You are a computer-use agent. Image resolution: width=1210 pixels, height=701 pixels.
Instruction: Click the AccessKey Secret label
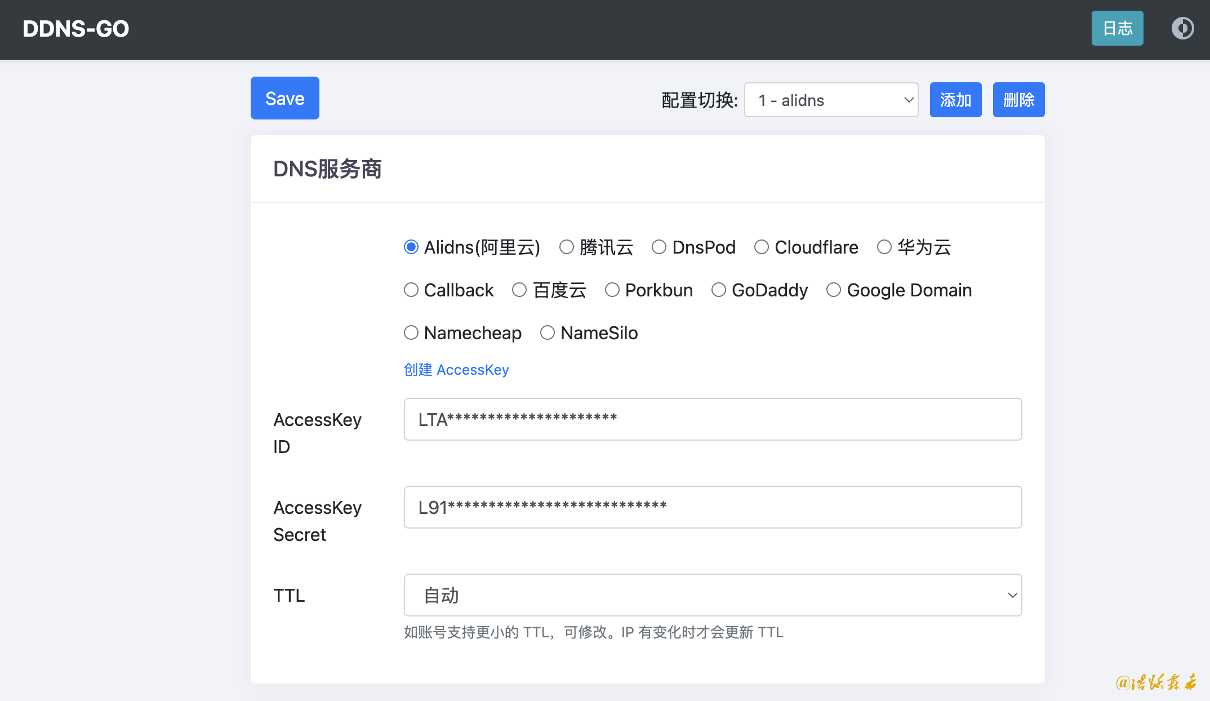(x=317, y=521)
